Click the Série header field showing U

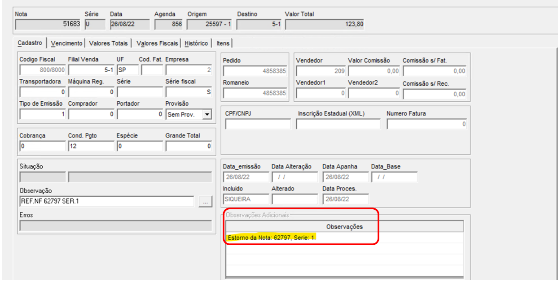95,24
